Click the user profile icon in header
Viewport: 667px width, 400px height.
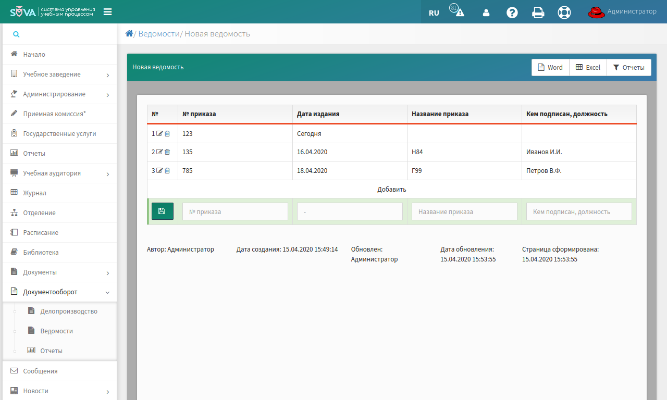point(486,13)
